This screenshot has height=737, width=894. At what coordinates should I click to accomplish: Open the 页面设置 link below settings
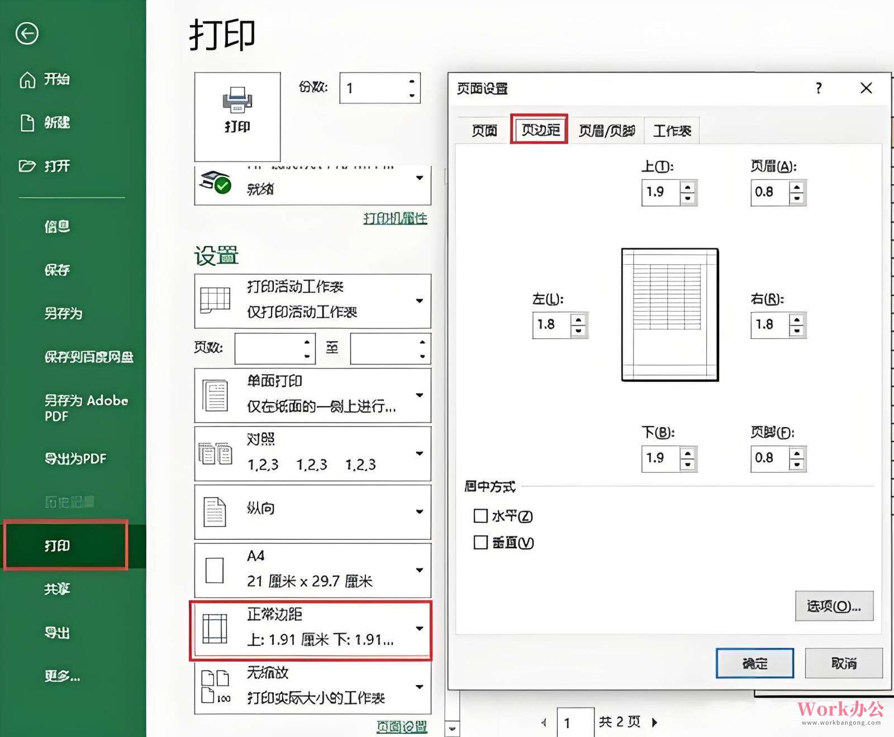(x=402, y=726)
